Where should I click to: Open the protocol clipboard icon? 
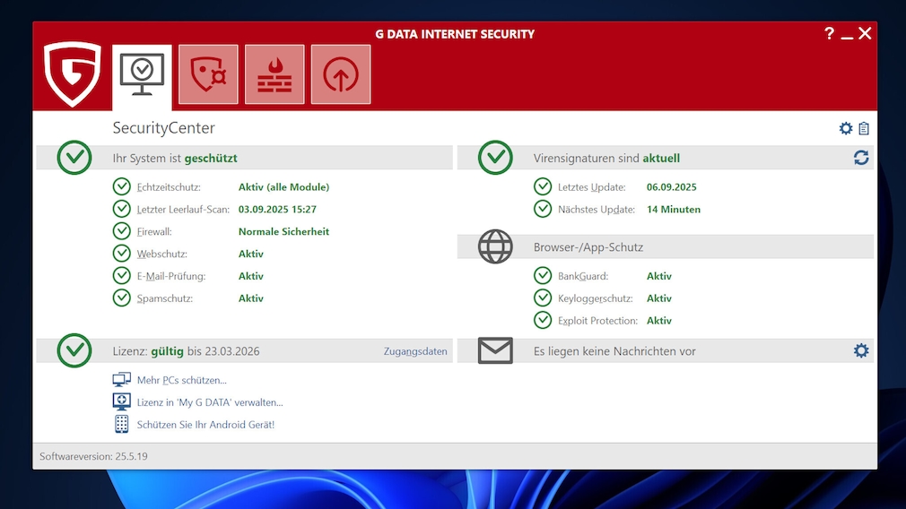click(x=864, y=128)
